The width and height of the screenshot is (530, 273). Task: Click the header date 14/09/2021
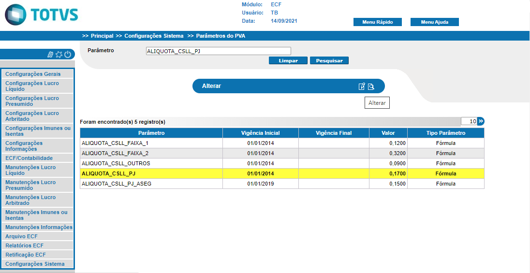click(x=284, y=21)
